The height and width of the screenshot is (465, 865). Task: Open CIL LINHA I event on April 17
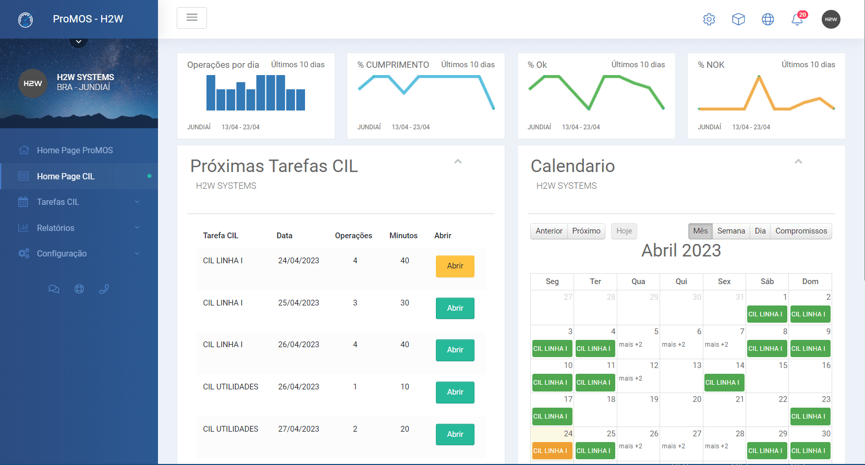(x=552, y=416)
